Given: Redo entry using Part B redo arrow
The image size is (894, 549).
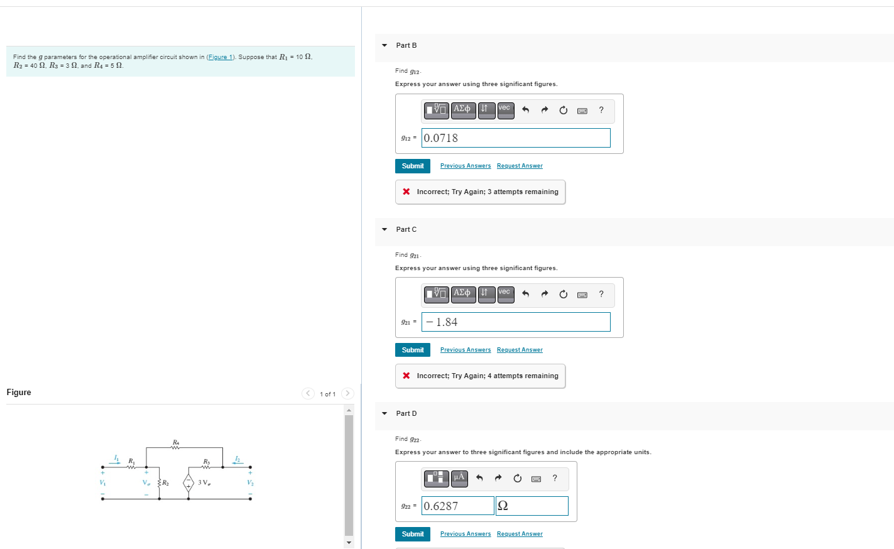Looking at the screenshot, I should pos(544,110).
